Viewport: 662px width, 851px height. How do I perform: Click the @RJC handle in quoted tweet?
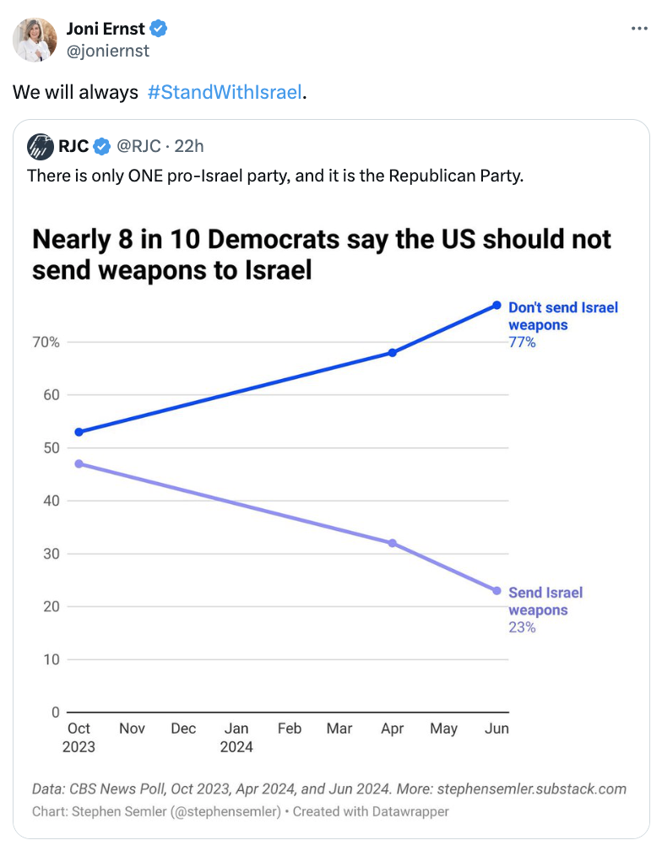tap(138, 147)
